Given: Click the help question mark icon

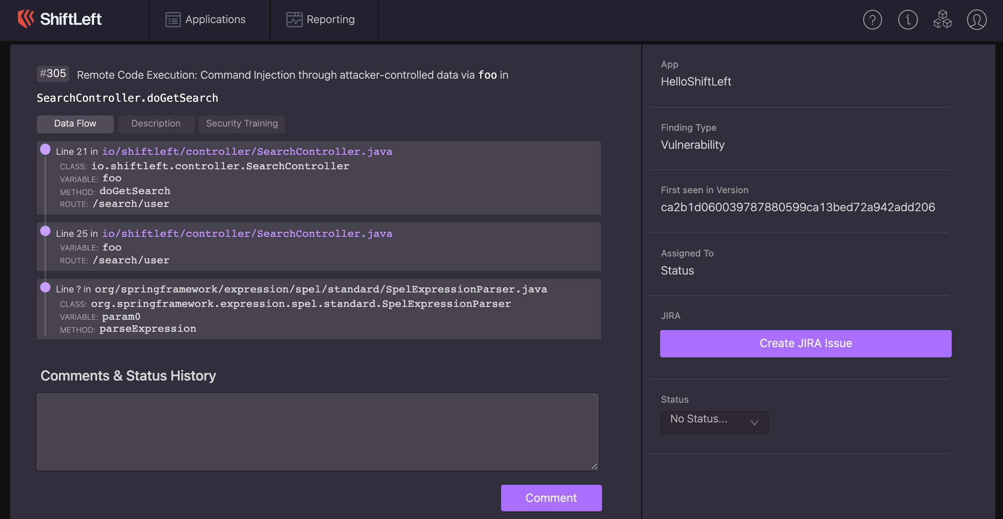Looking at the screenshot, I should coord(873,19).
